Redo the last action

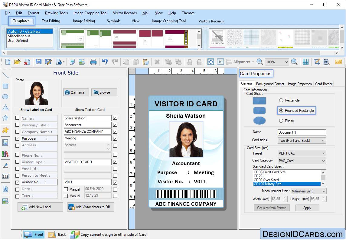point(115,62)
